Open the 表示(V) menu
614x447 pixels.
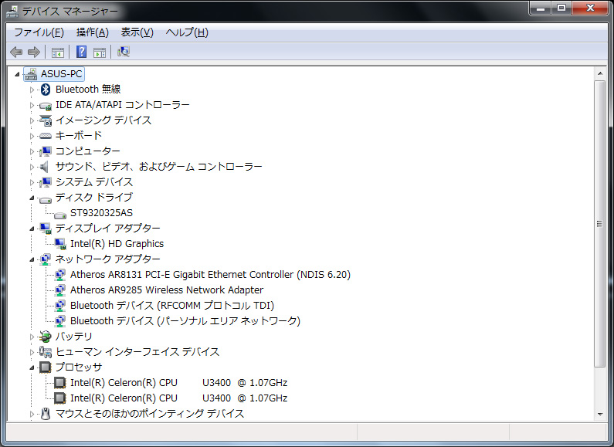(x=137, y=32)
